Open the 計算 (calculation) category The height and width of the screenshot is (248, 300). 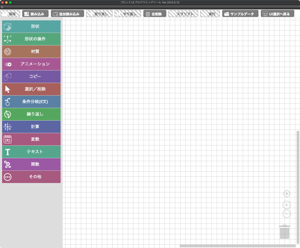click(31, 127)
